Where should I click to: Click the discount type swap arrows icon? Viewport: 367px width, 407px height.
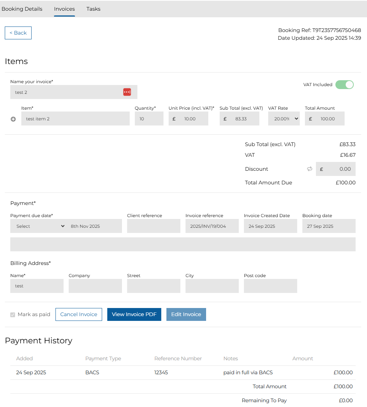[310, 169]
